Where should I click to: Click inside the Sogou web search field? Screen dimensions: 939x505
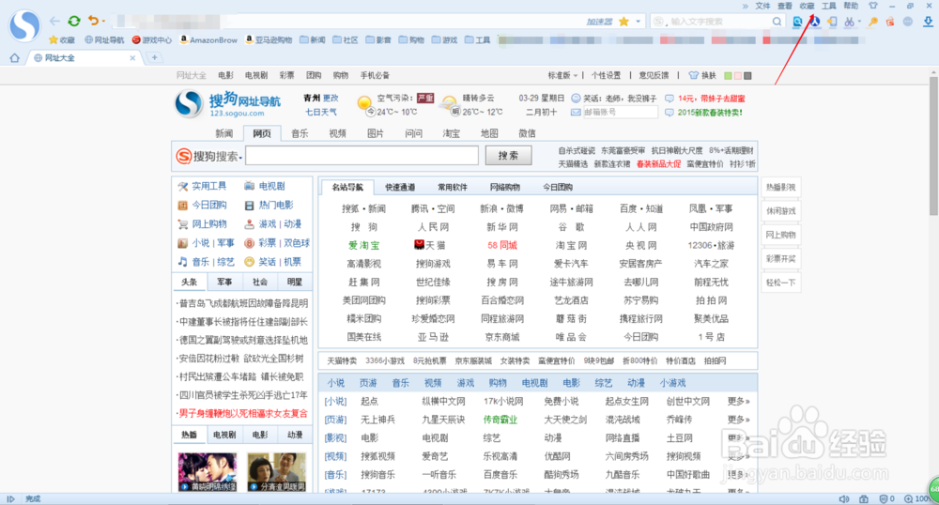pyautogui.click(x=362, y=156)
